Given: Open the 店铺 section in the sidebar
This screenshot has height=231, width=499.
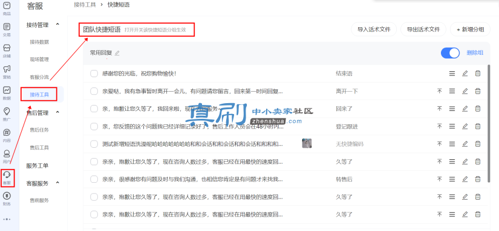Looking at the screenshot, I should (7, 51).
